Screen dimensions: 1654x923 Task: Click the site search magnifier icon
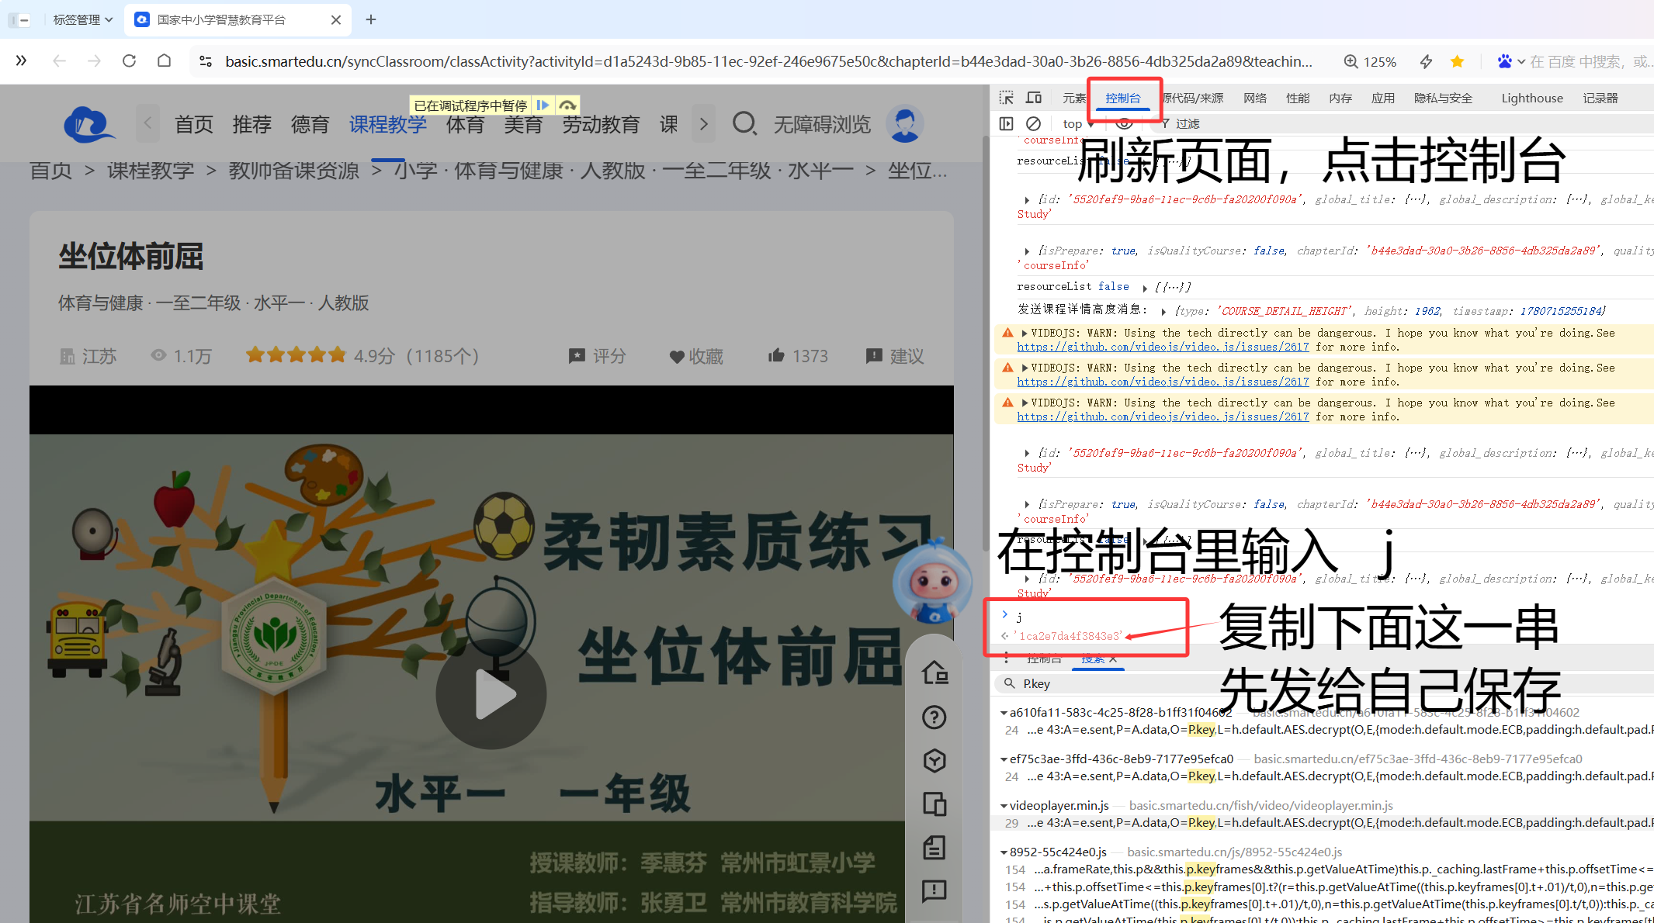tap(744, 123)
